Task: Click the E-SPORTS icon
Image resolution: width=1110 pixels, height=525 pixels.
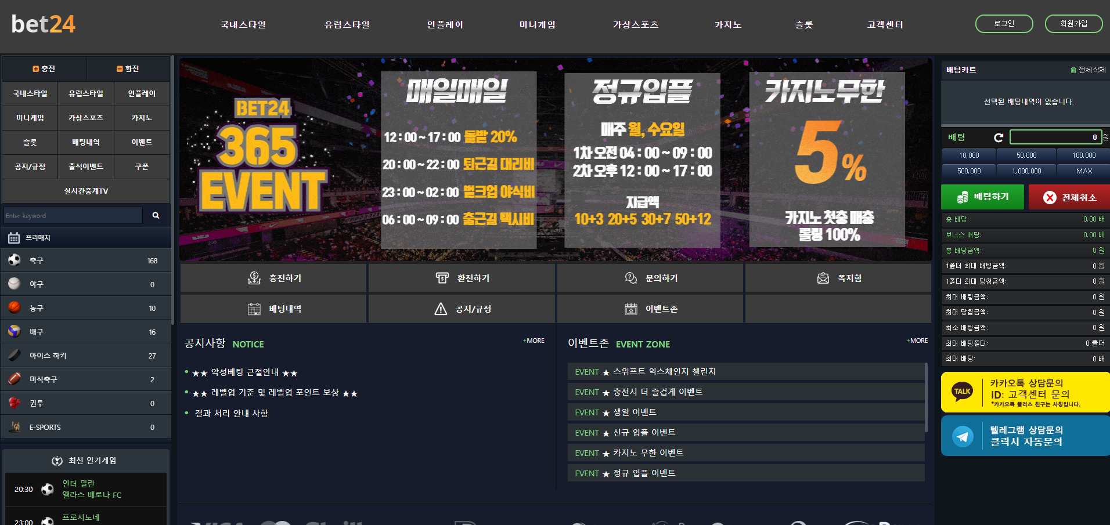Action: click(x=15, y=426)
